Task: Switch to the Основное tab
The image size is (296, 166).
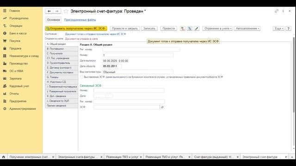Action: (x=54, y=20)
